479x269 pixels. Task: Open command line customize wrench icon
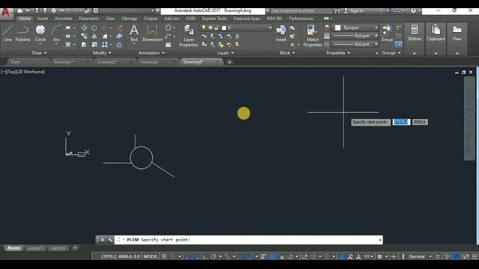click(110, 240)
